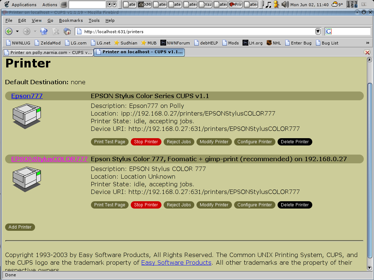Focus the Google search box
This screenshot has height=280, width=374.
click(x=348, y=31)
